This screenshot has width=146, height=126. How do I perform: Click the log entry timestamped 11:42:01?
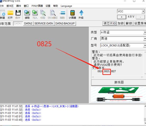point(21,116)
